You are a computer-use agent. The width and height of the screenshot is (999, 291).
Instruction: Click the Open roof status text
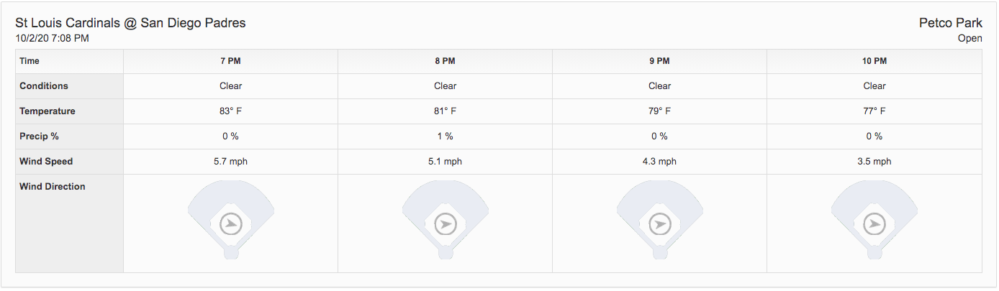pyautogui.click(x=969, y=39)
